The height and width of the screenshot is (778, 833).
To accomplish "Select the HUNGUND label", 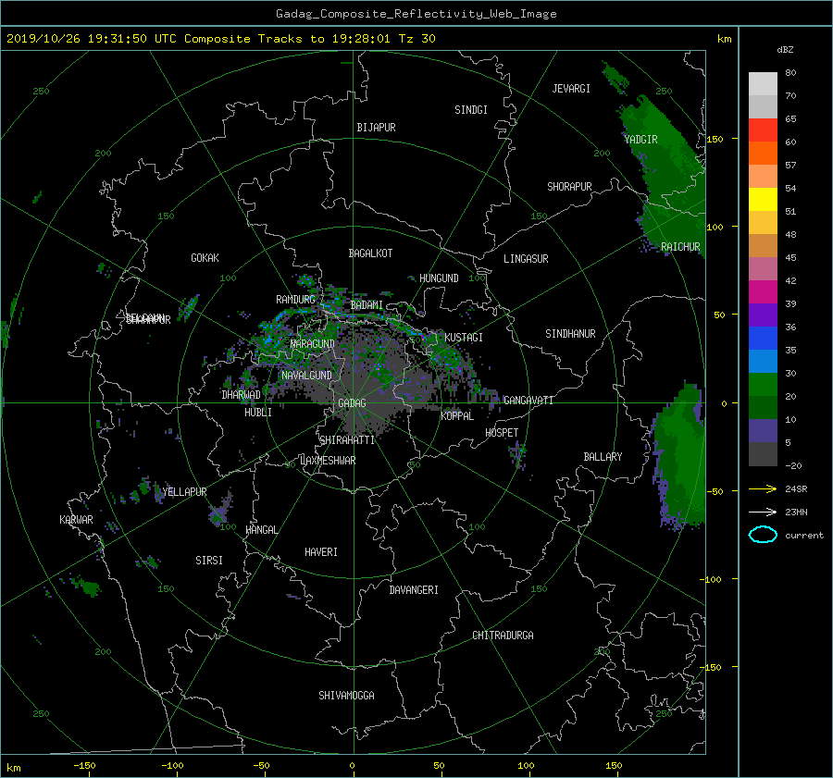I will pos(439,278).
